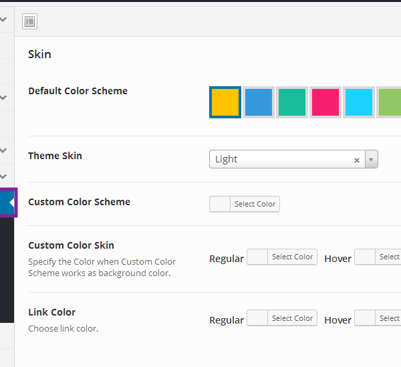The image size is (401, 367).
Task: Pick the light green color scheme swatch
Action: [x=389, y=102]
